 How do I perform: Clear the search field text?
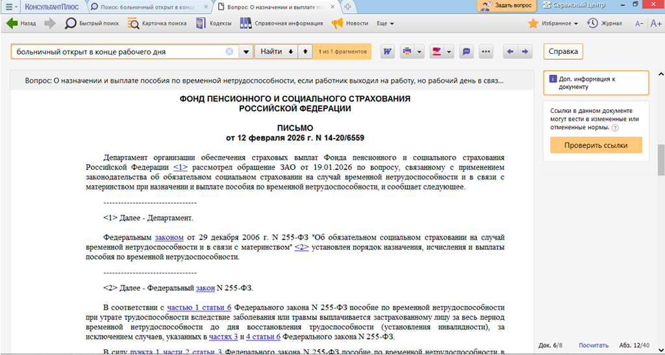click(229, 52)
